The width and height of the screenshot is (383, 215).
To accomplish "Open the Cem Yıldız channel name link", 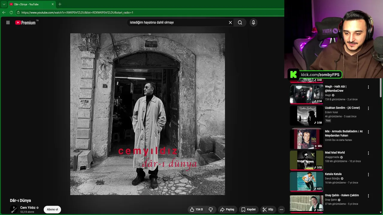I will click(28, 208).
